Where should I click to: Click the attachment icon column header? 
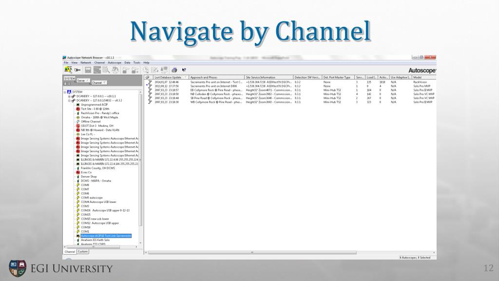147,78
